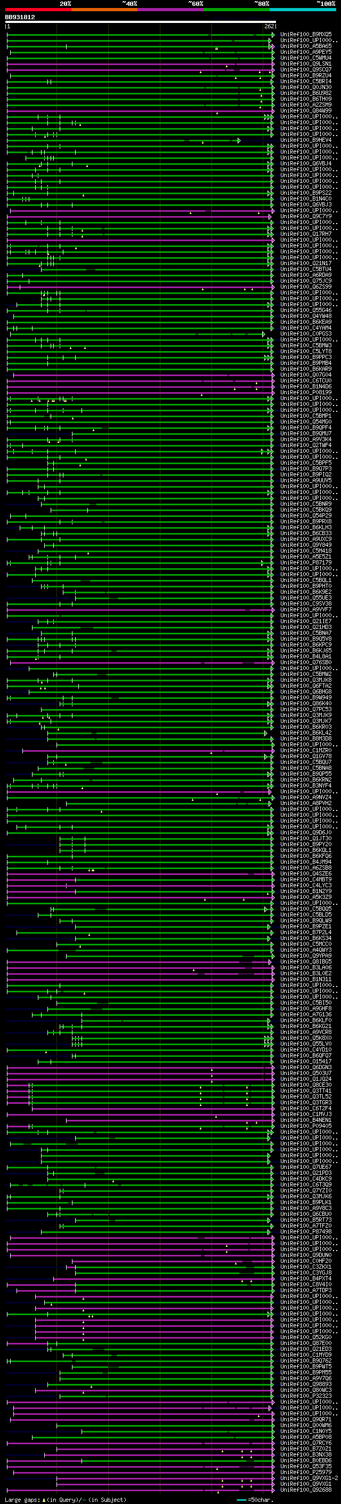Image resolution: width=341 pixels, height=1504 pixels.
Task: Select the UniRef100_A6RDA9 label
Action: [306, 275]
